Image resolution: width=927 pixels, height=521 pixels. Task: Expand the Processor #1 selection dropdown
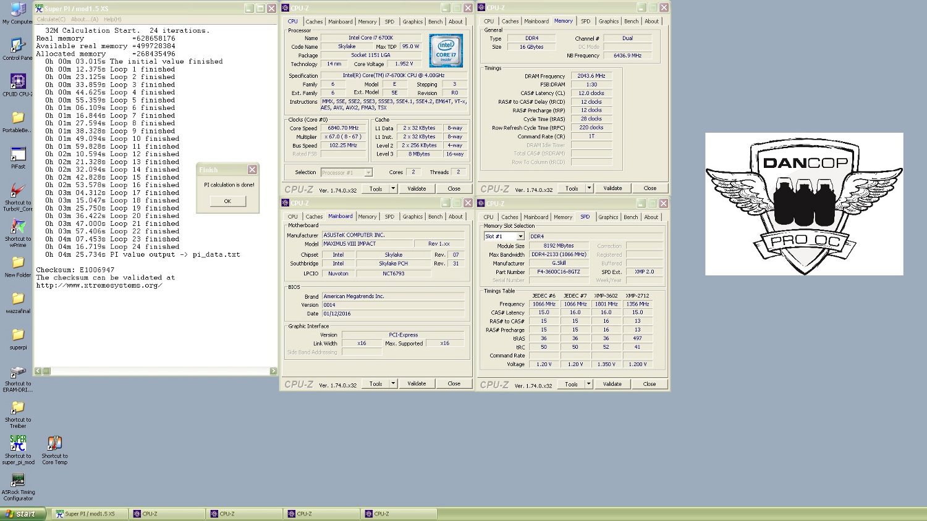pyautogui.click(x=368, y=173)
